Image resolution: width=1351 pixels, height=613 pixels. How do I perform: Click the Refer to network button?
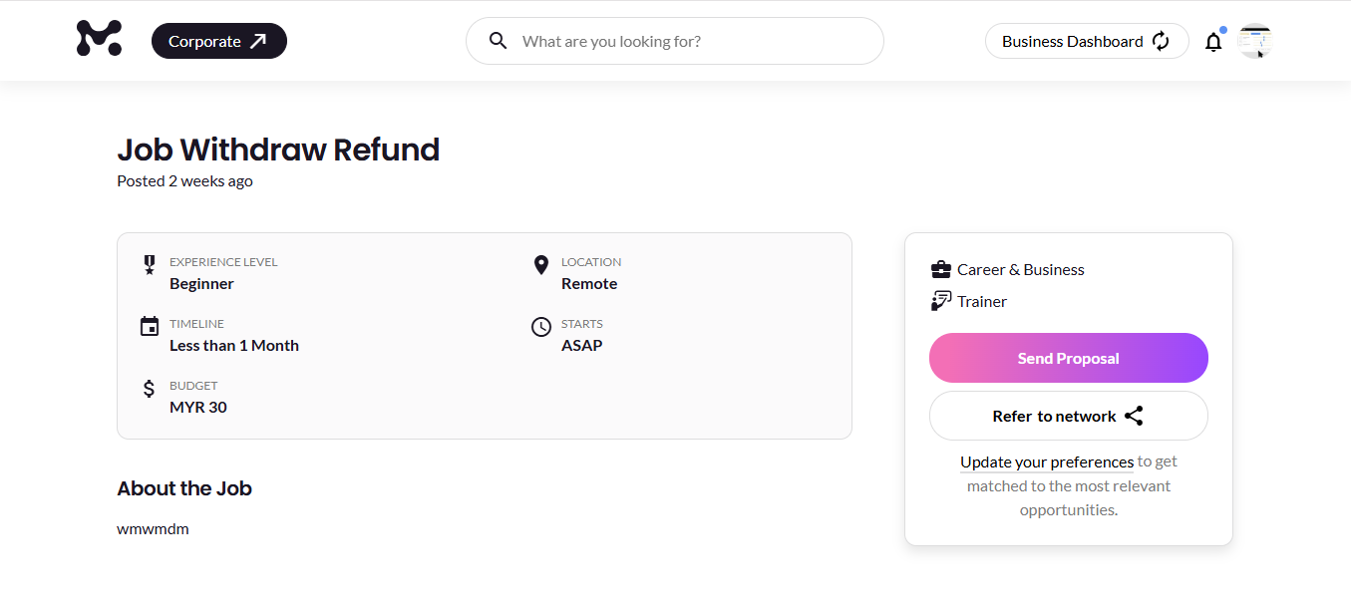pos(1054,417)
